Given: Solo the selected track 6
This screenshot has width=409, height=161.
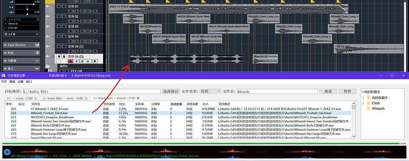Looking at the screenshot, I should point(64,56).
